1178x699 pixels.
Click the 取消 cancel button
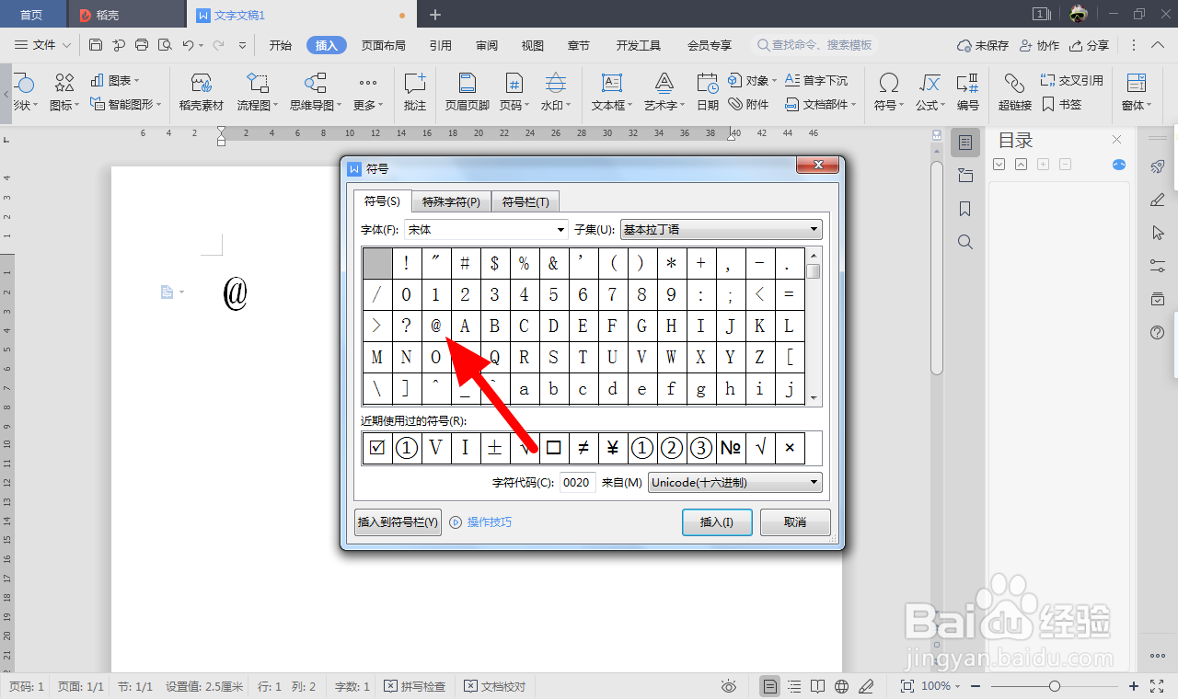pyautogui.click(x=795, y=522)
